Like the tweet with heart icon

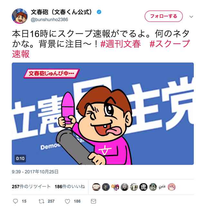pos(67,201)
